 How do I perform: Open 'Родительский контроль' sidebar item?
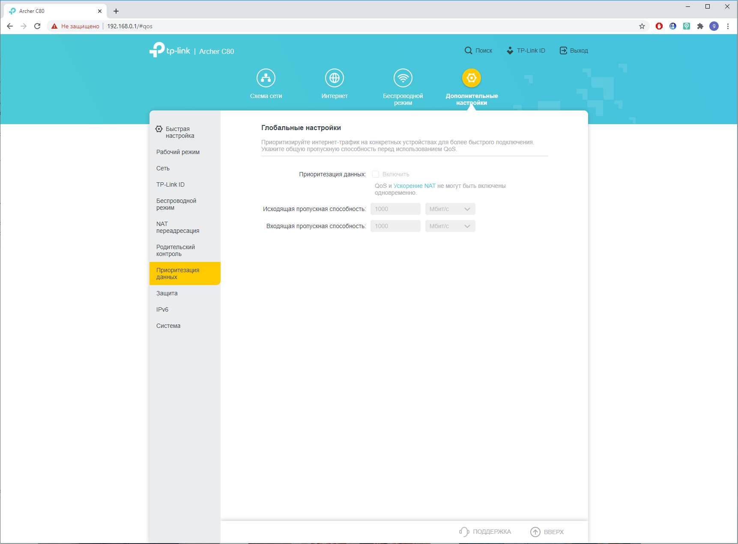pyautogui.click(x=176, y=250)
